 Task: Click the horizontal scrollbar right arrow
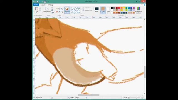point(143,95)
